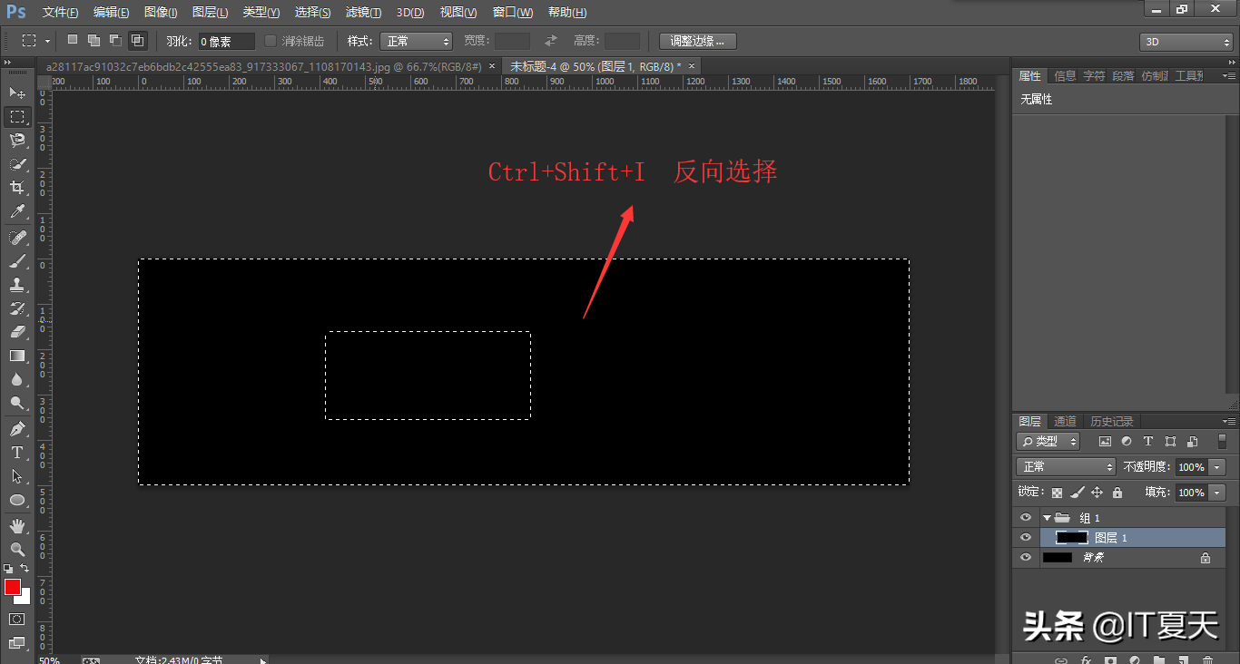
Task: Collapse the 组 1 layer group
Action: point(1047,518)
